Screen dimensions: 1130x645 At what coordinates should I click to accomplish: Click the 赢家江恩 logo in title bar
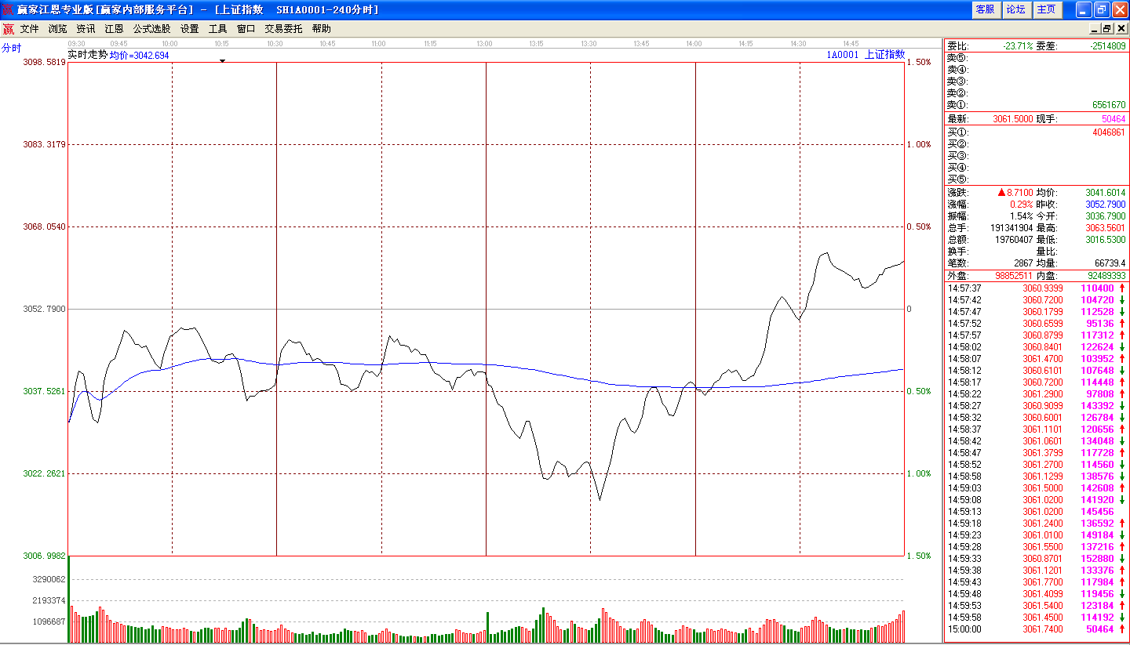point(9,9)
